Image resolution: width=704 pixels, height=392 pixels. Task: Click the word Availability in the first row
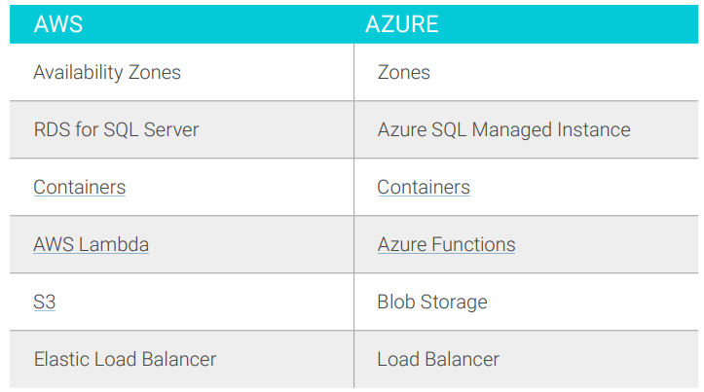tap(78, 73)
